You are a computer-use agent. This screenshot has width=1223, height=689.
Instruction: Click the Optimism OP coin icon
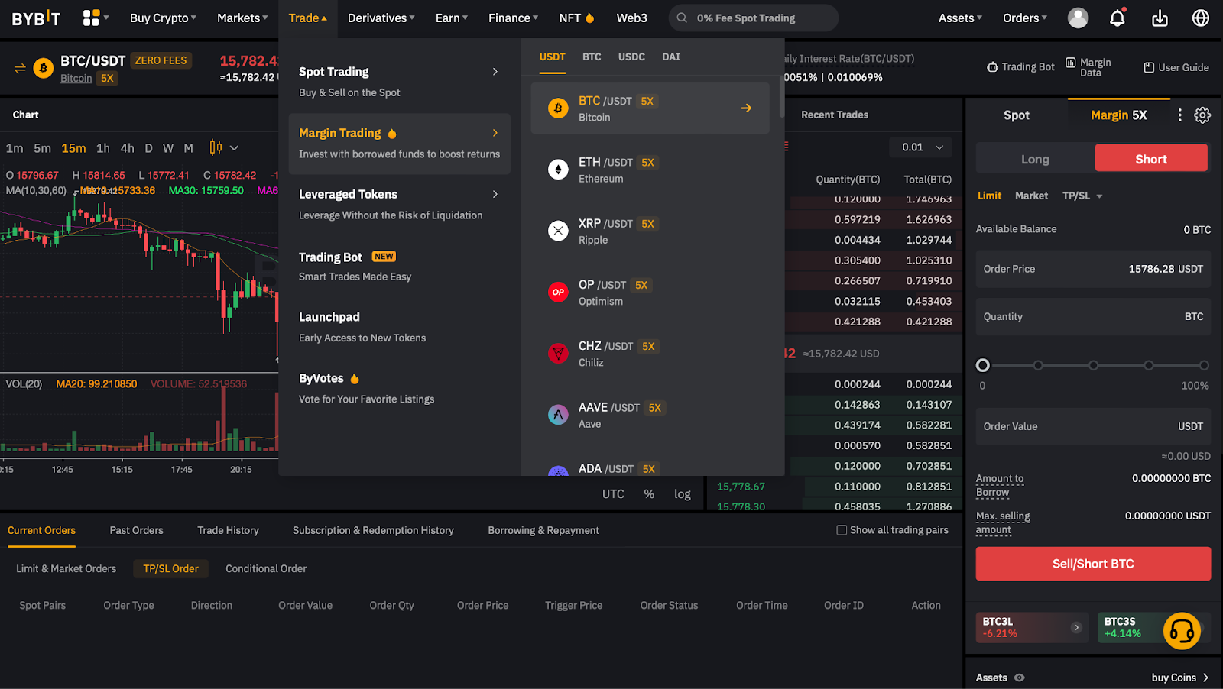tap(558, 292)
